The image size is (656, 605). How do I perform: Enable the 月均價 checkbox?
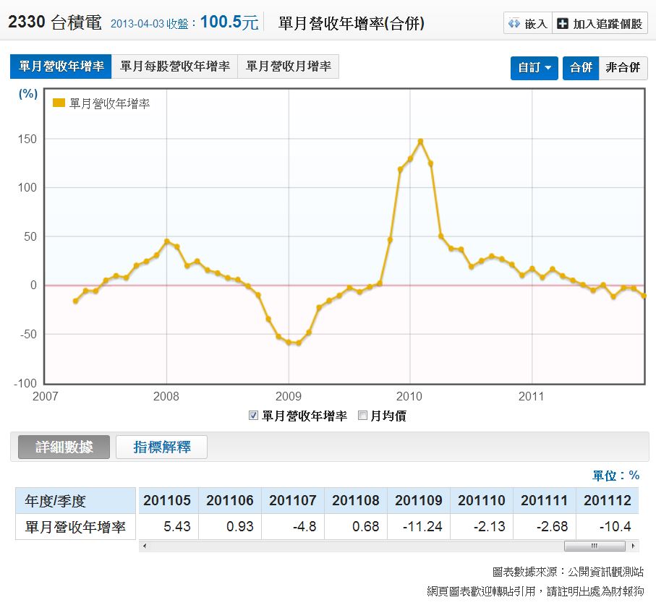tap(363, 415)
